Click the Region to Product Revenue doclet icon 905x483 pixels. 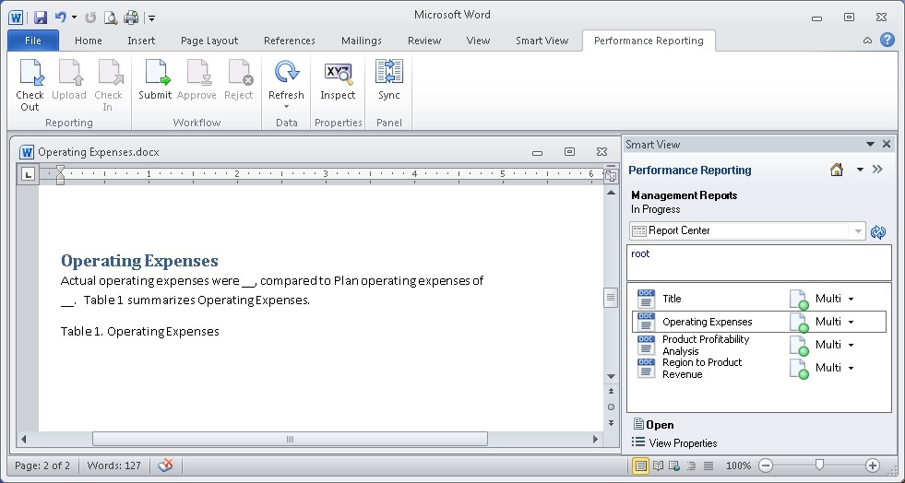pyautogui.click(x=646, y=368)
